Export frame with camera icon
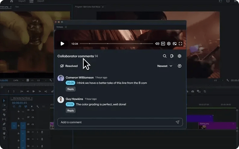The image size is (239, 149). 193,92
